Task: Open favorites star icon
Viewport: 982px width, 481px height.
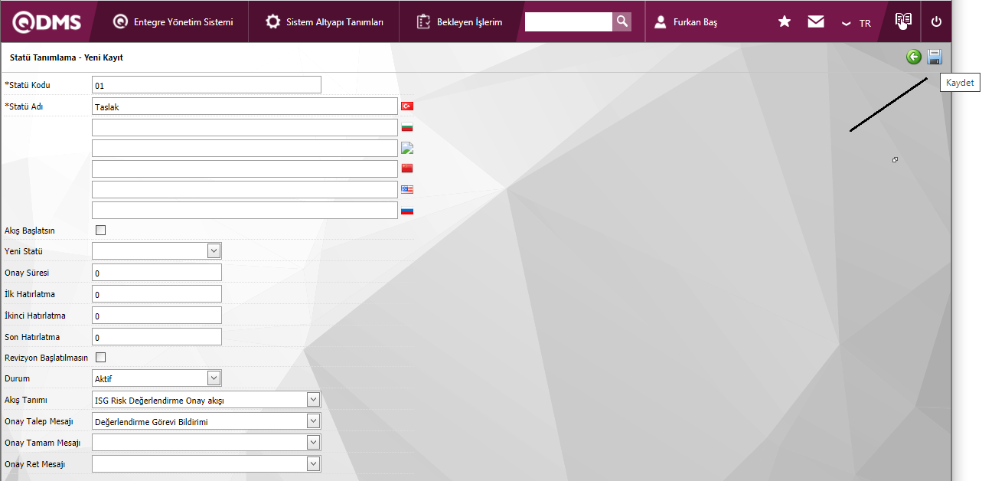Action: pyautogui.click(x=785, y=21)
